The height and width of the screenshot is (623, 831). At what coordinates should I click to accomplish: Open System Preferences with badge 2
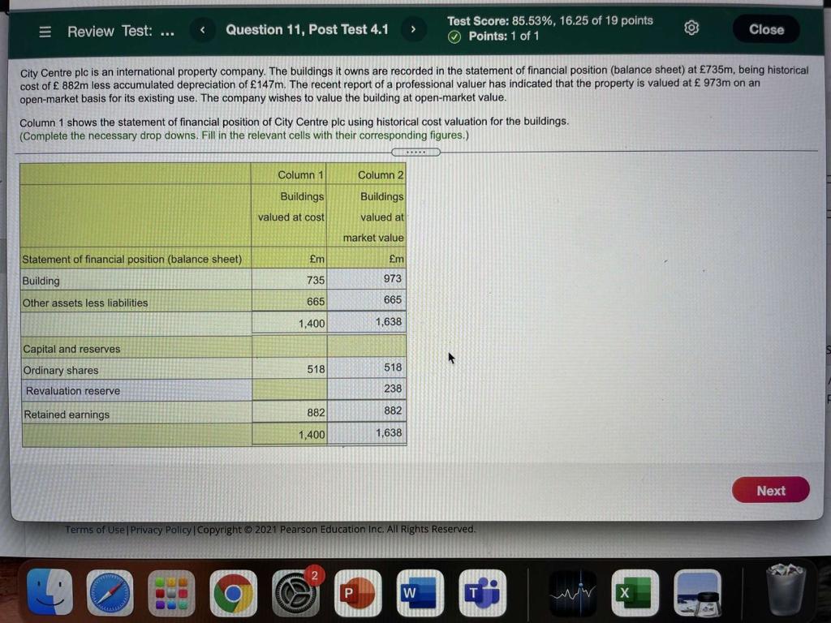coord(295,593)
